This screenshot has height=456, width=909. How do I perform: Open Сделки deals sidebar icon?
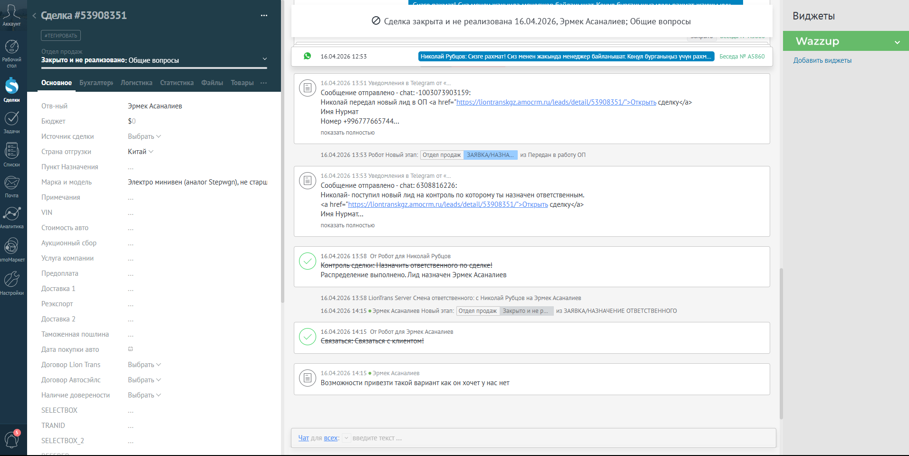(11, 89)
